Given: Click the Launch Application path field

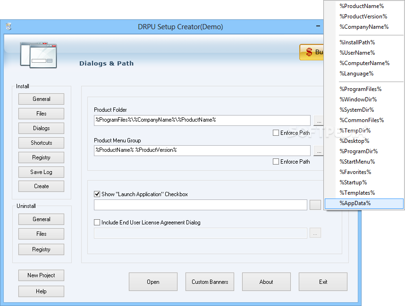Looking at the screenshot, I should coord(201,205).
